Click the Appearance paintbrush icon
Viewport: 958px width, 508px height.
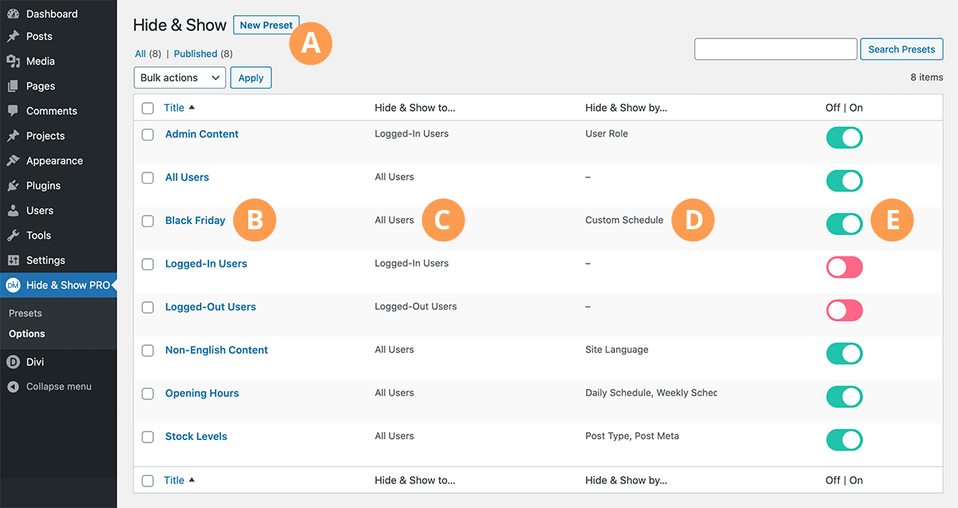pos(13,161)
